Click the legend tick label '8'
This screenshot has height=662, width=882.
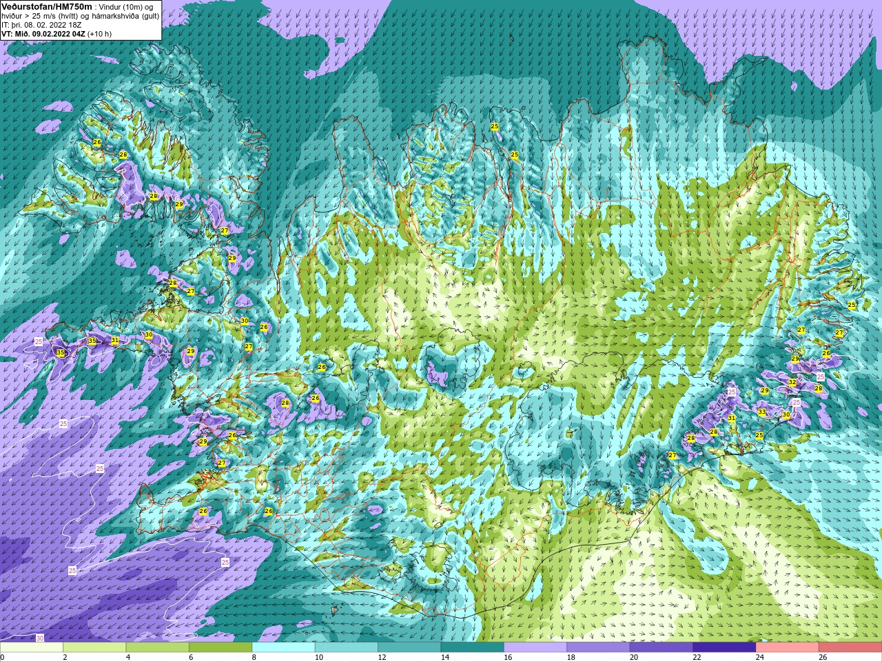(254, 657)
